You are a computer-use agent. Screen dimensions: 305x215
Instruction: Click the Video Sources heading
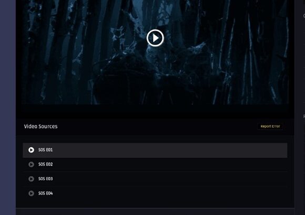click(x=40, y=126)
